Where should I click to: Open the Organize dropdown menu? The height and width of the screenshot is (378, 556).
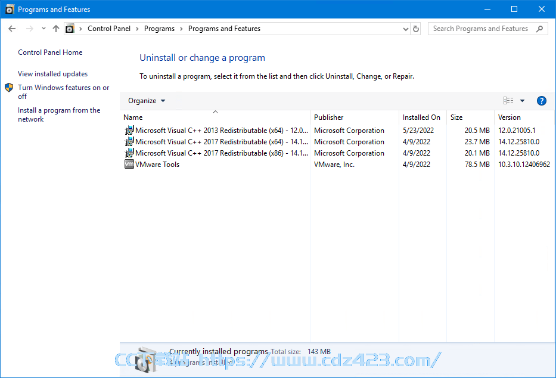pyautogui.click(x=147, y=101)
